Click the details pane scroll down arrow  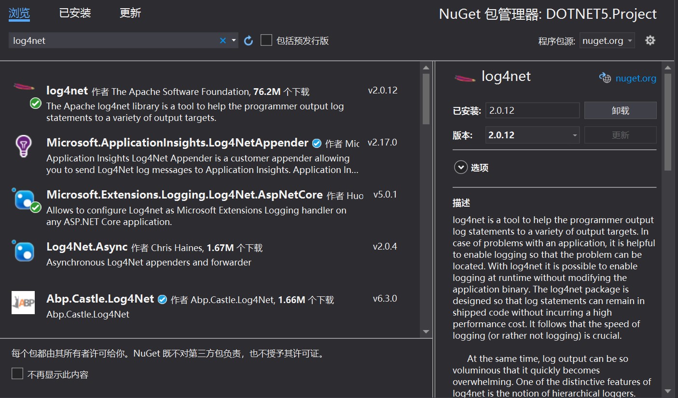pyautogui.click(x=668, y=391)
